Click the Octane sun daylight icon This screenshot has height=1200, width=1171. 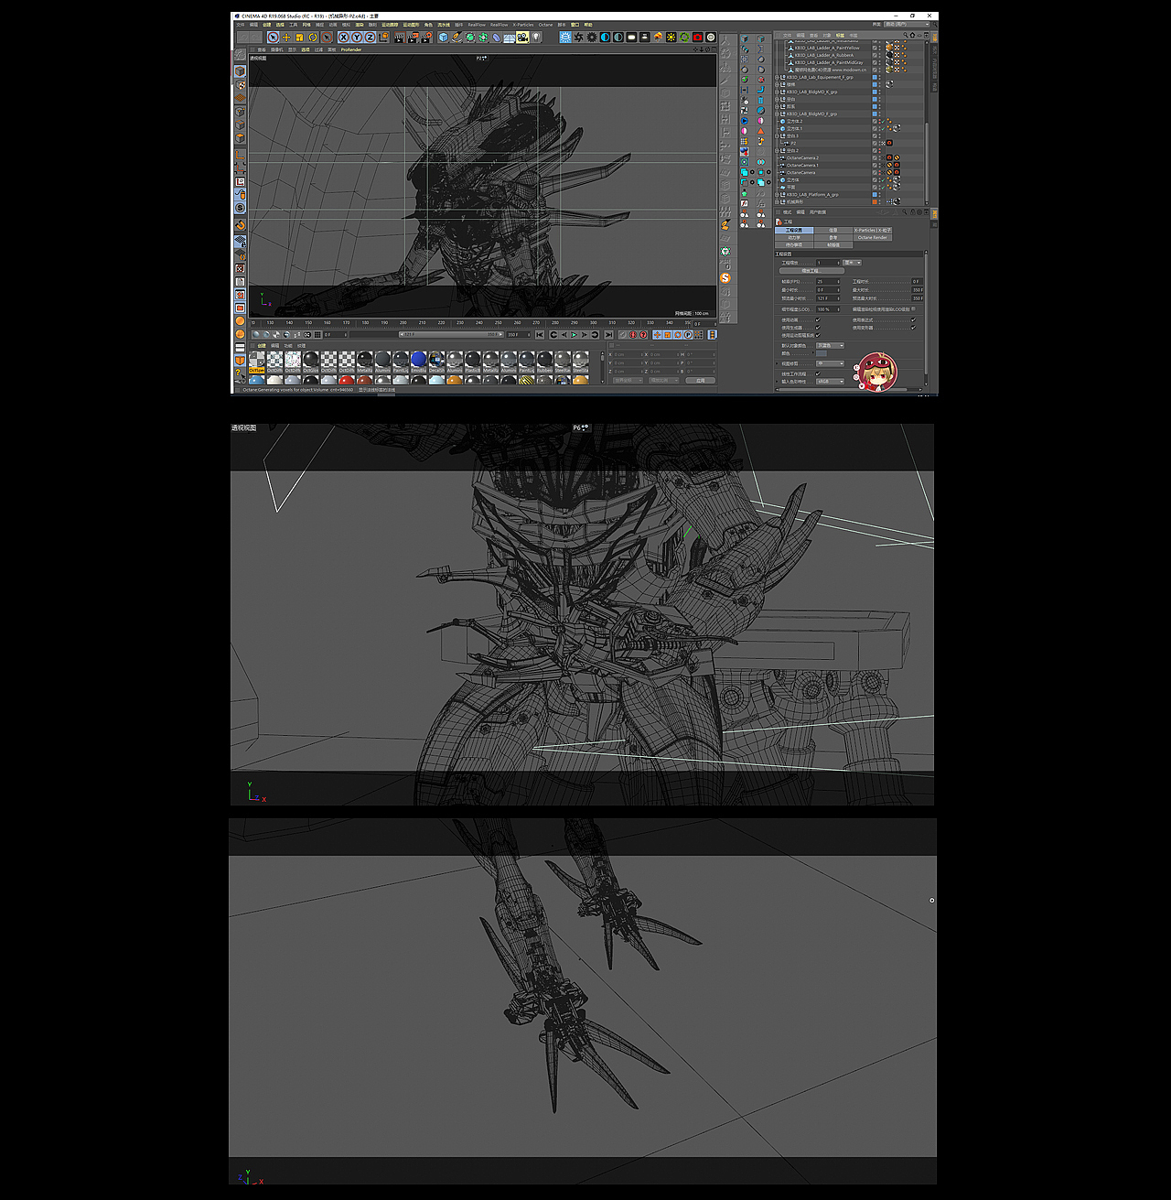(x=671, y=38)
